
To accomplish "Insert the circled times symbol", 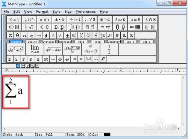I will (x=60, y=59).
